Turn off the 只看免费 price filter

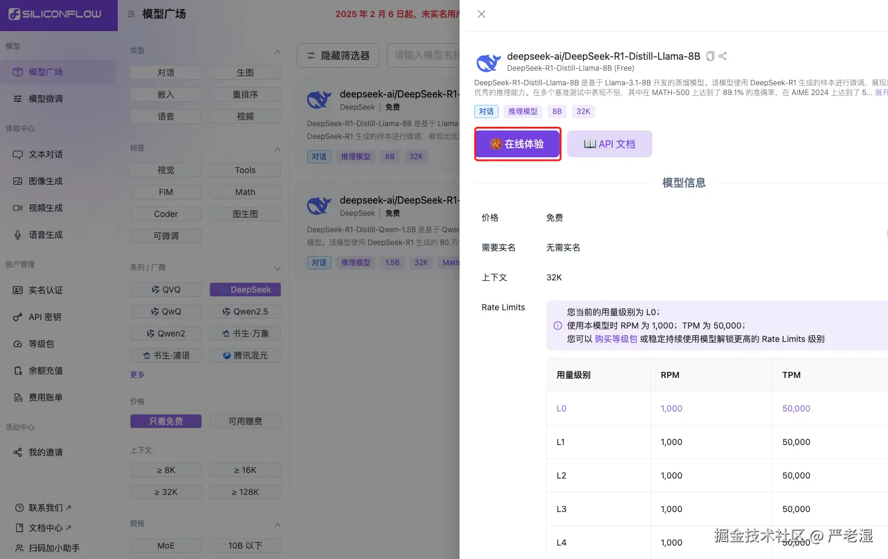166,421
